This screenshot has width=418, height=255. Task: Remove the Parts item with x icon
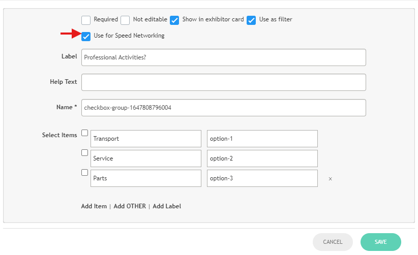(330, 179)
